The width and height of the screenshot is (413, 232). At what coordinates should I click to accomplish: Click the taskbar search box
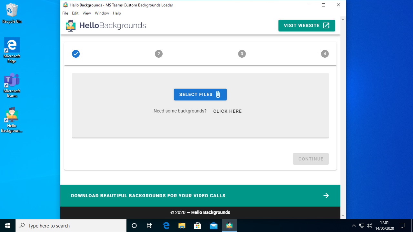coord(71,226)
